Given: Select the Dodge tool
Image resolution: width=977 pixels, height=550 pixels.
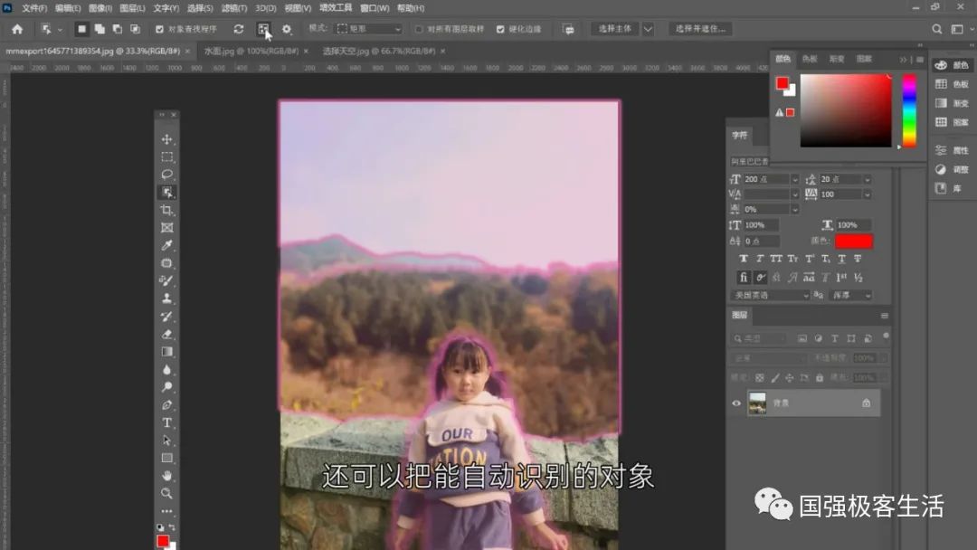Looking at the screenshot, I should [x=167, y=387].
